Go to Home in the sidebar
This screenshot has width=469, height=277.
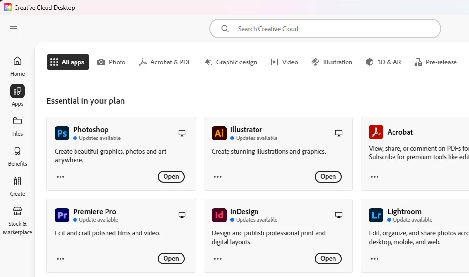(17, 66)
